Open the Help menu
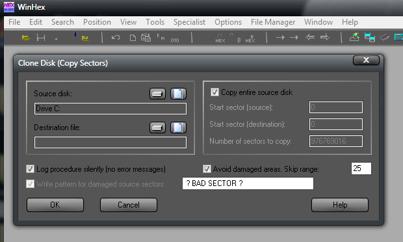Viewport: 403px width, 242px height. (350, 22)
